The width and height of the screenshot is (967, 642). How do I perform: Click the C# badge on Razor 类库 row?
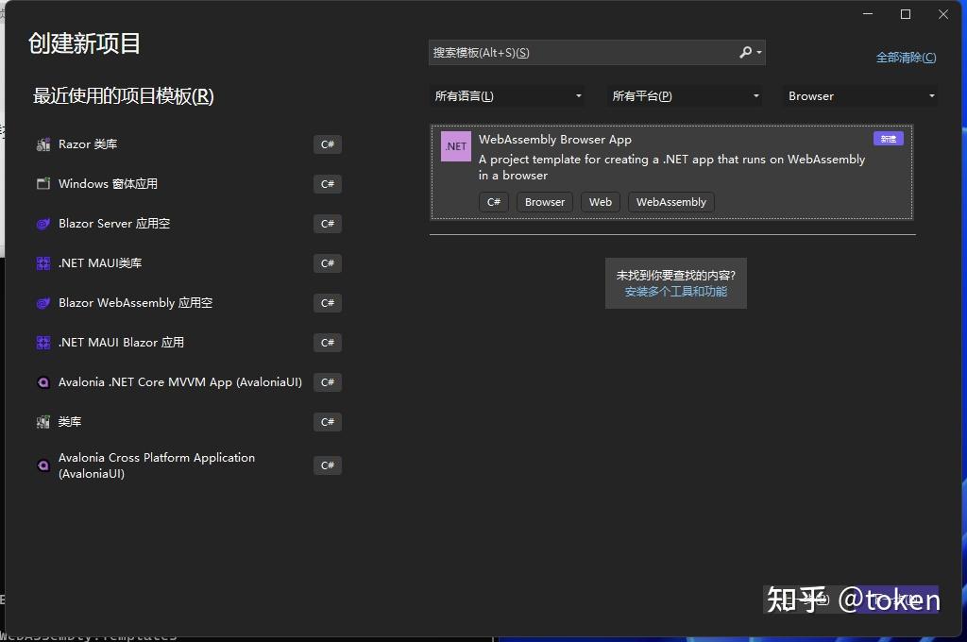[x=328, y=144]
